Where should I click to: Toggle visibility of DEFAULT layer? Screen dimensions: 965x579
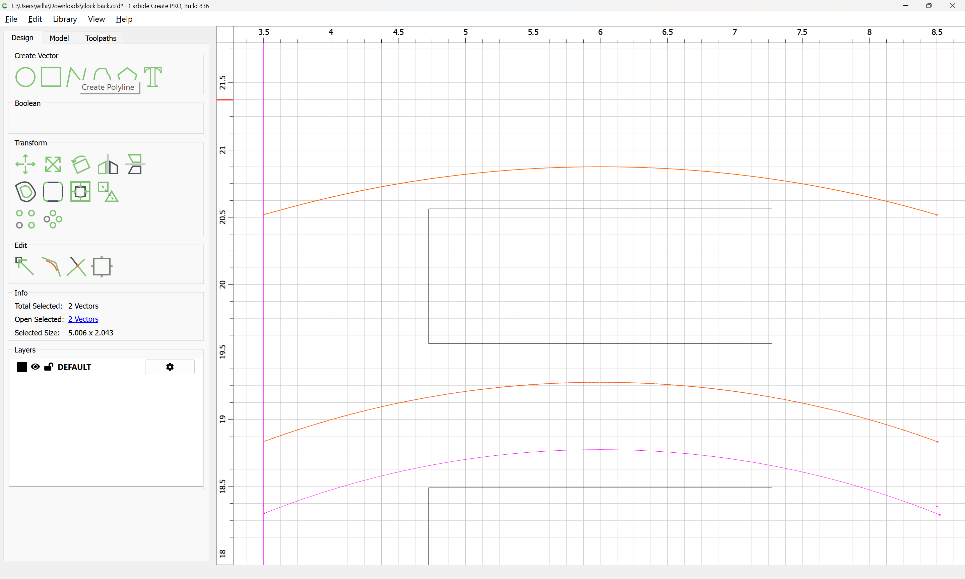tap(35, 367)
